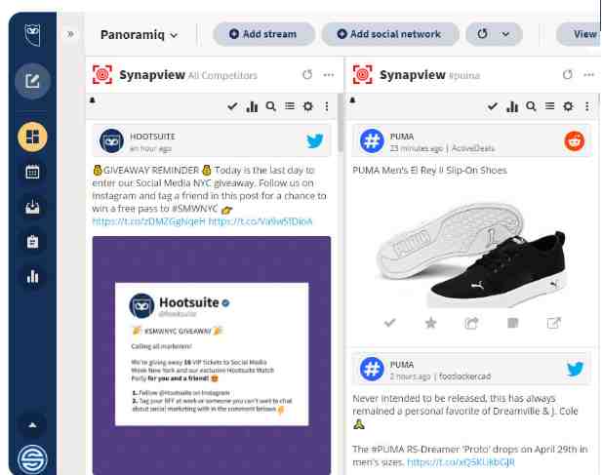Expand the sidebar with the double chevron
Image resolution: width=602 pixels, height=475 pixels.
pyautogui.click(x=70, y=34)
